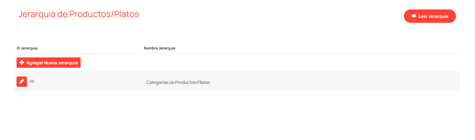Screen dimensions: 475x140
Task: Select the Categorías de Productos/Platos name cell
Action: (178, 82)
